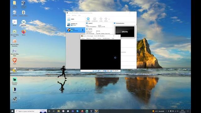The image size is (201, 113).
Task: Open Microsoft Office Word desktop shortcut
Action: [15, 53]
